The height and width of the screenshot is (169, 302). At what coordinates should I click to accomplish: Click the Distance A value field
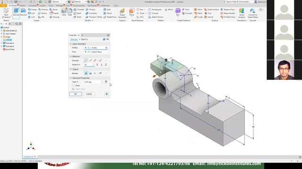pos(89,65)
